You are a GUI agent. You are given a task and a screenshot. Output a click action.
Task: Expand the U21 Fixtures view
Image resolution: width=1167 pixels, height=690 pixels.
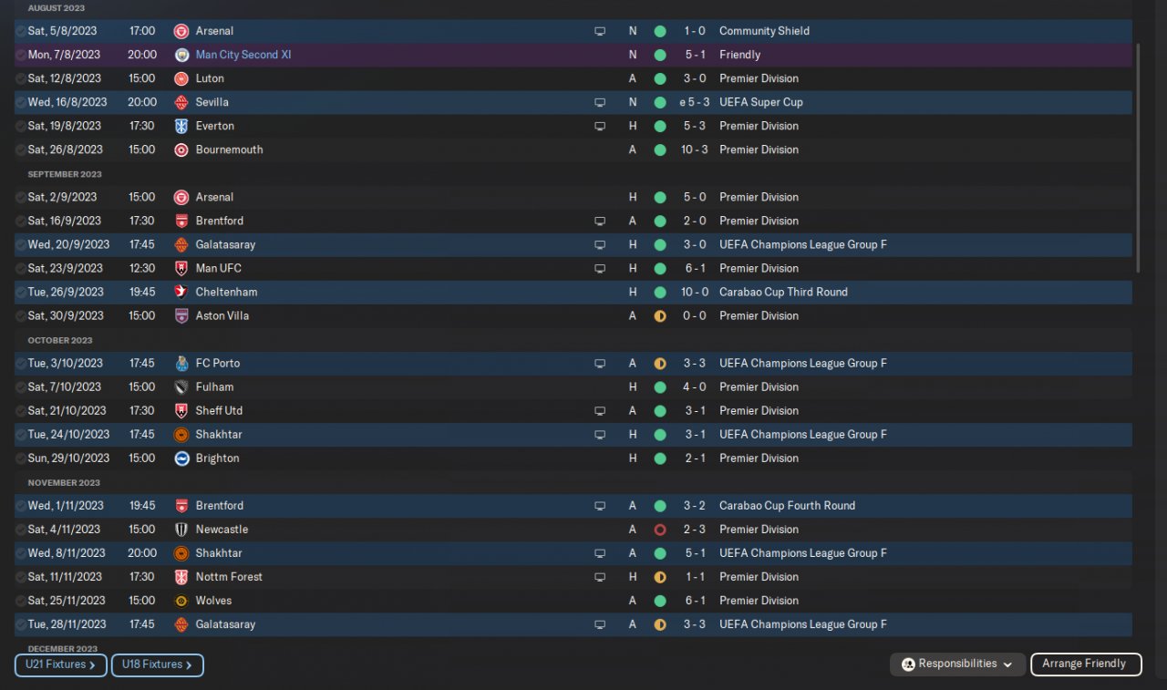tap(60, 665)
